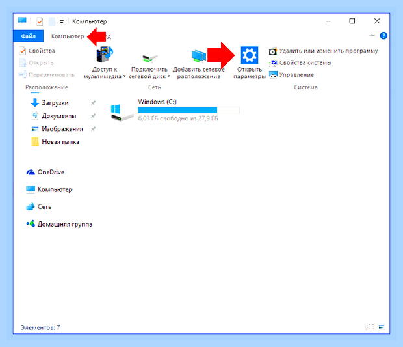Open Свойства системы
The image size is (403, 347).
[x=300, y=62]
